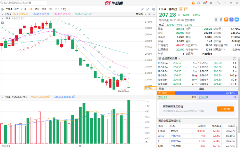Open the 盘后逐笔交易 dropdown
This screenshot has width=240, height=148.
[179, 58]
